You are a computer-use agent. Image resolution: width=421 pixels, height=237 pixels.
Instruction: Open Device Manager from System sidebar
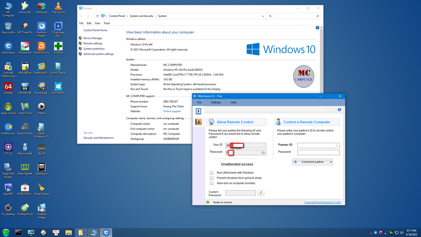(x=93, y=38)
